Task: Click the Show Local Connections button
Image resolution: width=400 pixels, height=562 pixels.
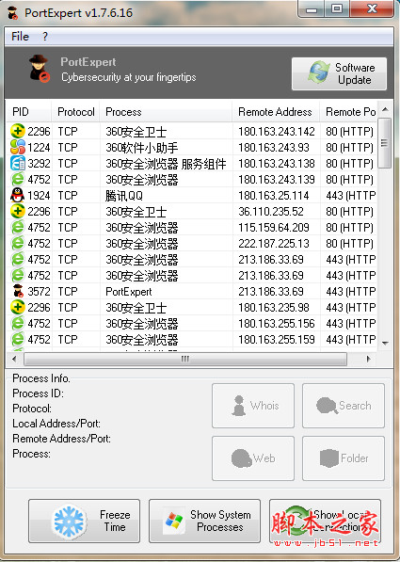Action: pyautogui.click(x=325, y=521)
